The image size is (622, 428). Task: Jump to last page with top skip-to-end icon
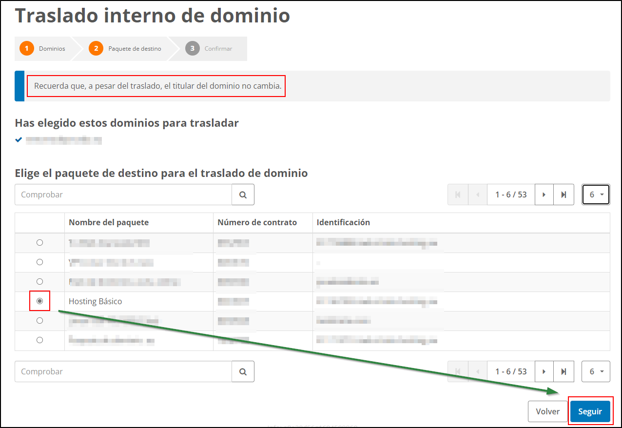564,194
